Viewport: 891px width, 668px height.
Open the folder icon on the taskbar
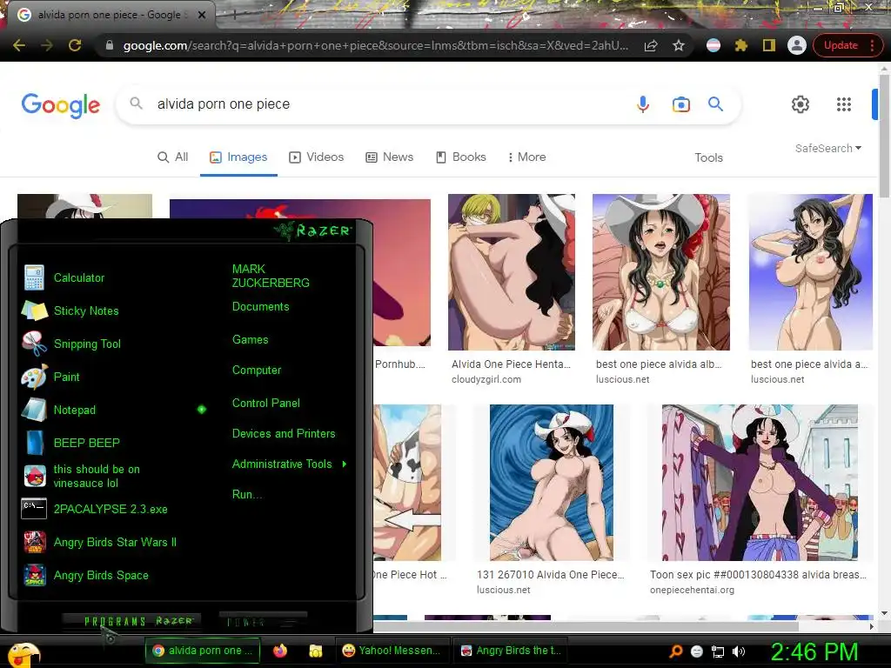point(315,651)
